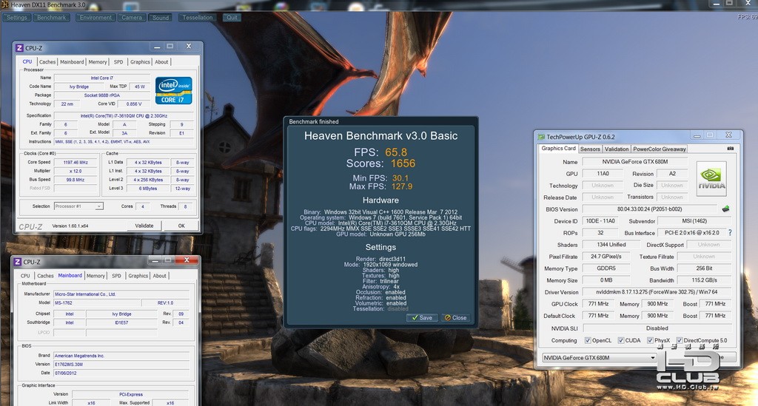Click the GPU-Z title bar icon
The width and height of the screenshot is (758, 406).
pos(541,137)
